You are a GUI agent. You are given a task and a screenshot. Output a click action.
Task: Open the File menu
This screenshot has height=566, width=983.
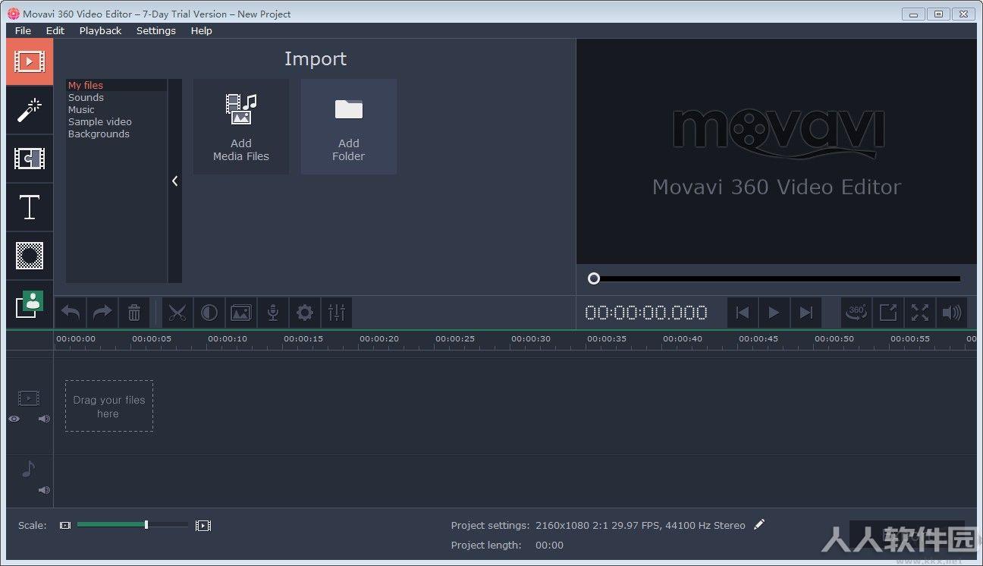(23, 30)
